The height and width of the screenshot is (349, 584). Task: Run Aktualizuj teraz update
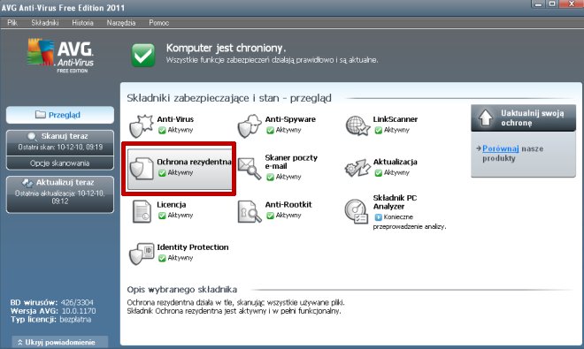click(60, 194)
